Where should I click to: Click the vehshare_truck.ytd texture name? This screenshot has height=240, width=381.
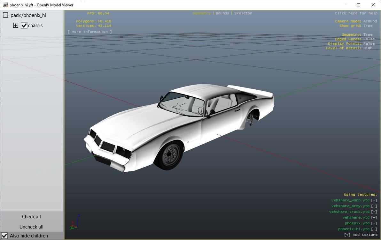pyautogui.click(x=349, y=212)
